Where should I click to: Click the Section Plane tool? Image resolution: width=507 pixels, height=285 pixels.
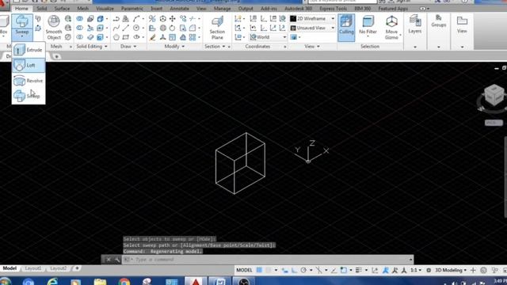click(x=217, y=28)
